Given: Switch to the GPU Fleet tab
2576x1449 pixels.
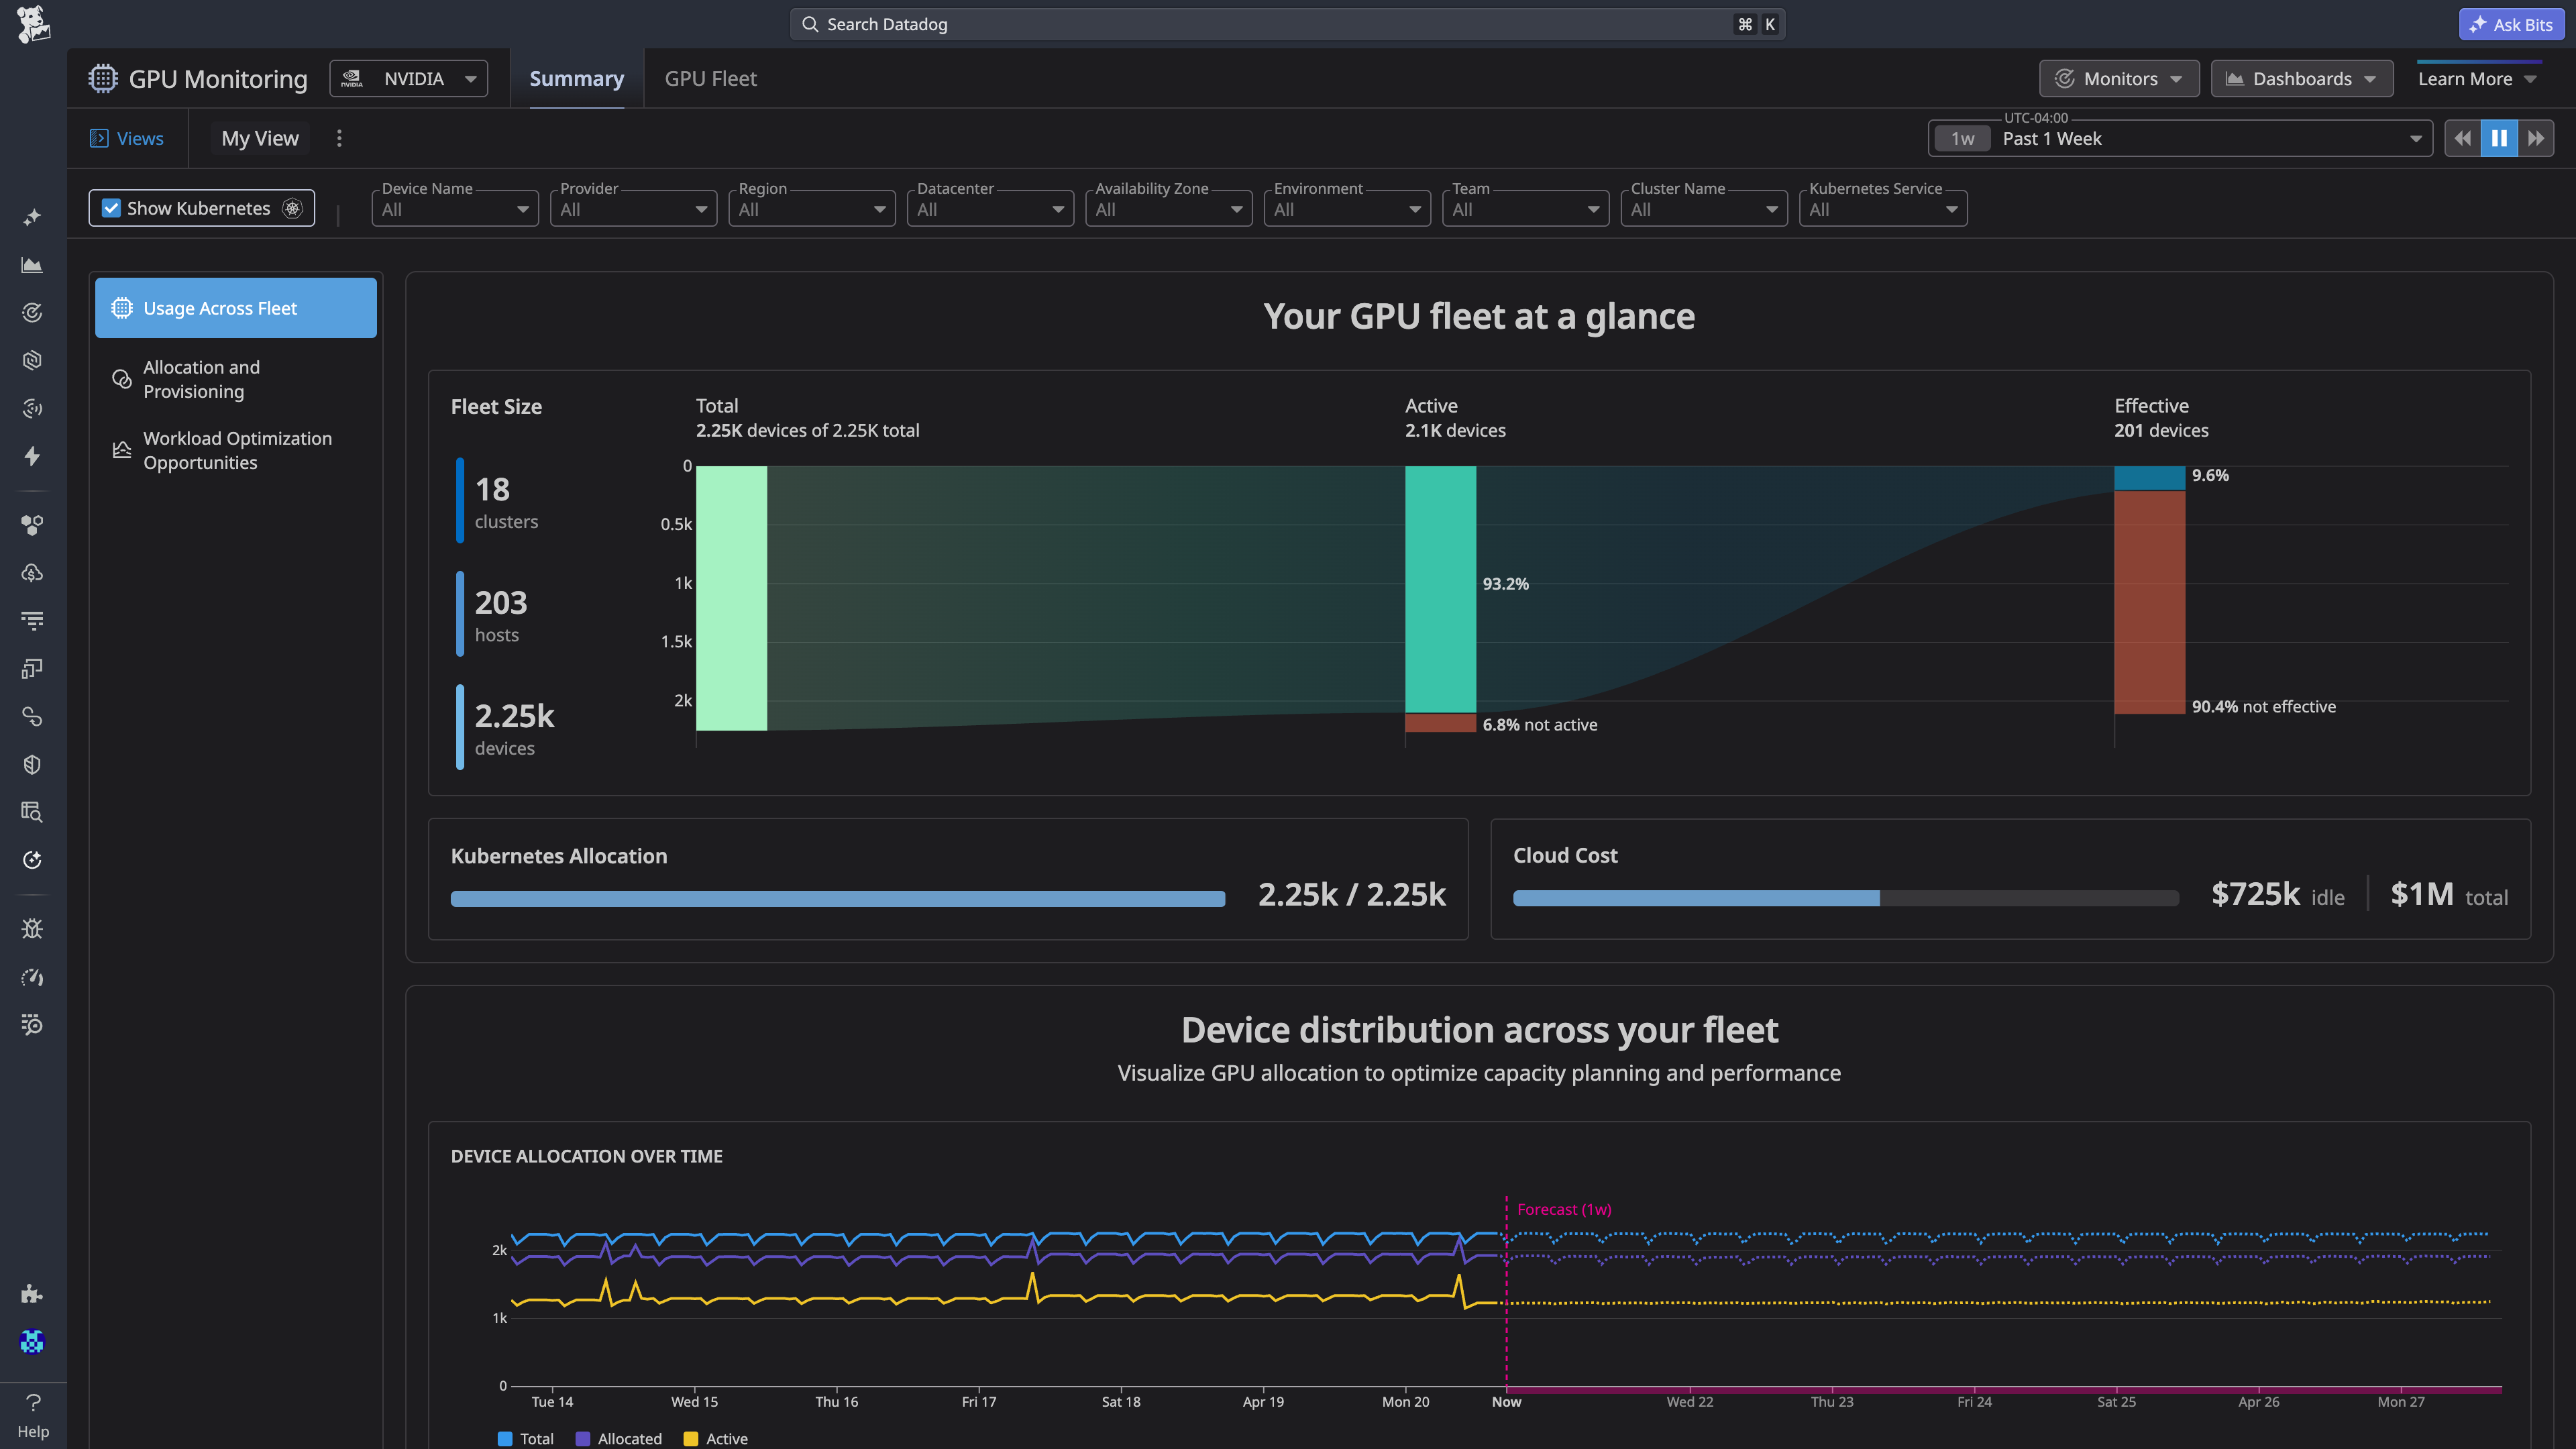Looking at the screenshot, I should click(710, 78).
